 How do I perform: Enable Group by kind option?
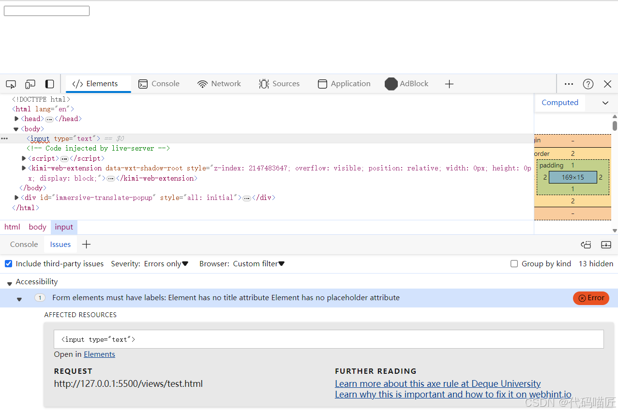514,263
